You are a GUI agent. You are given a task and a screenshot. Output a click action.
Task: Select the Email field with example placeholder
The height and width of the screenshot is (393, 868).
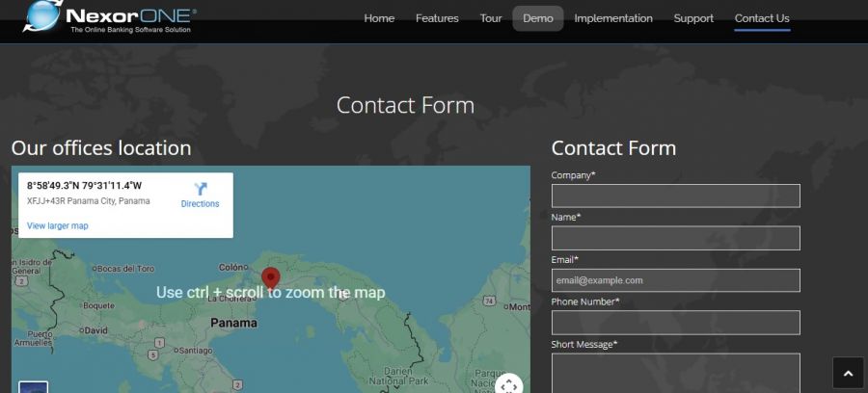point(675,280)
